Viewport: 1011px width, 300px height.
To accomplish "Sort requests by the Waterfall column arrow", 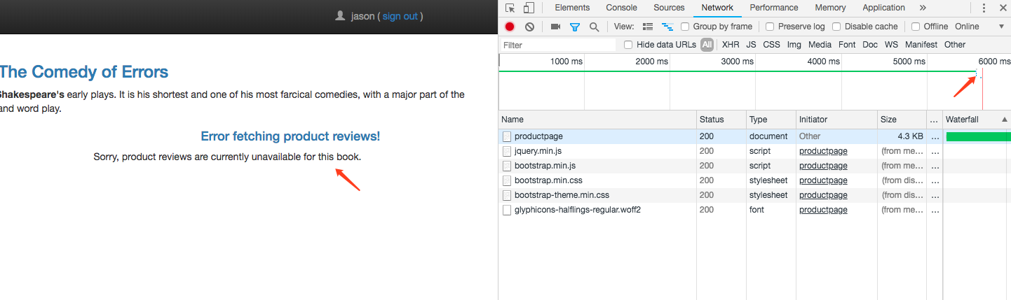I will pyautogui.click(x=1005, y=120).
